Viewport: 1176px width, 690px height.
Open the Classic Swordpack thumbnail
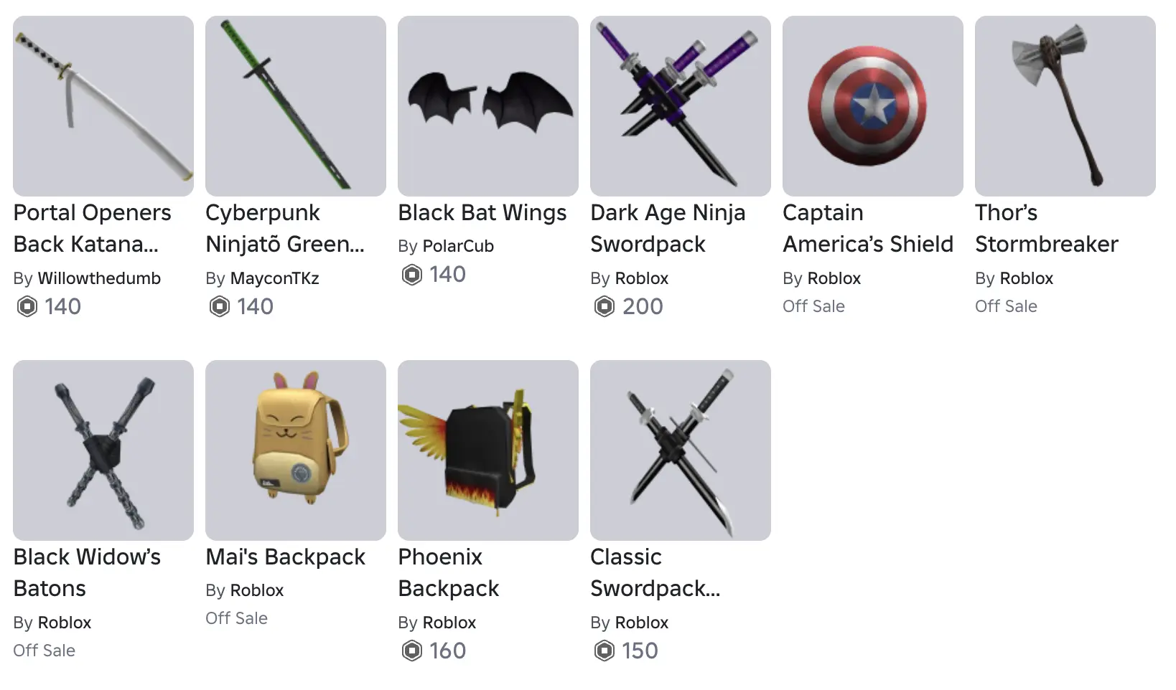[681, 450]
